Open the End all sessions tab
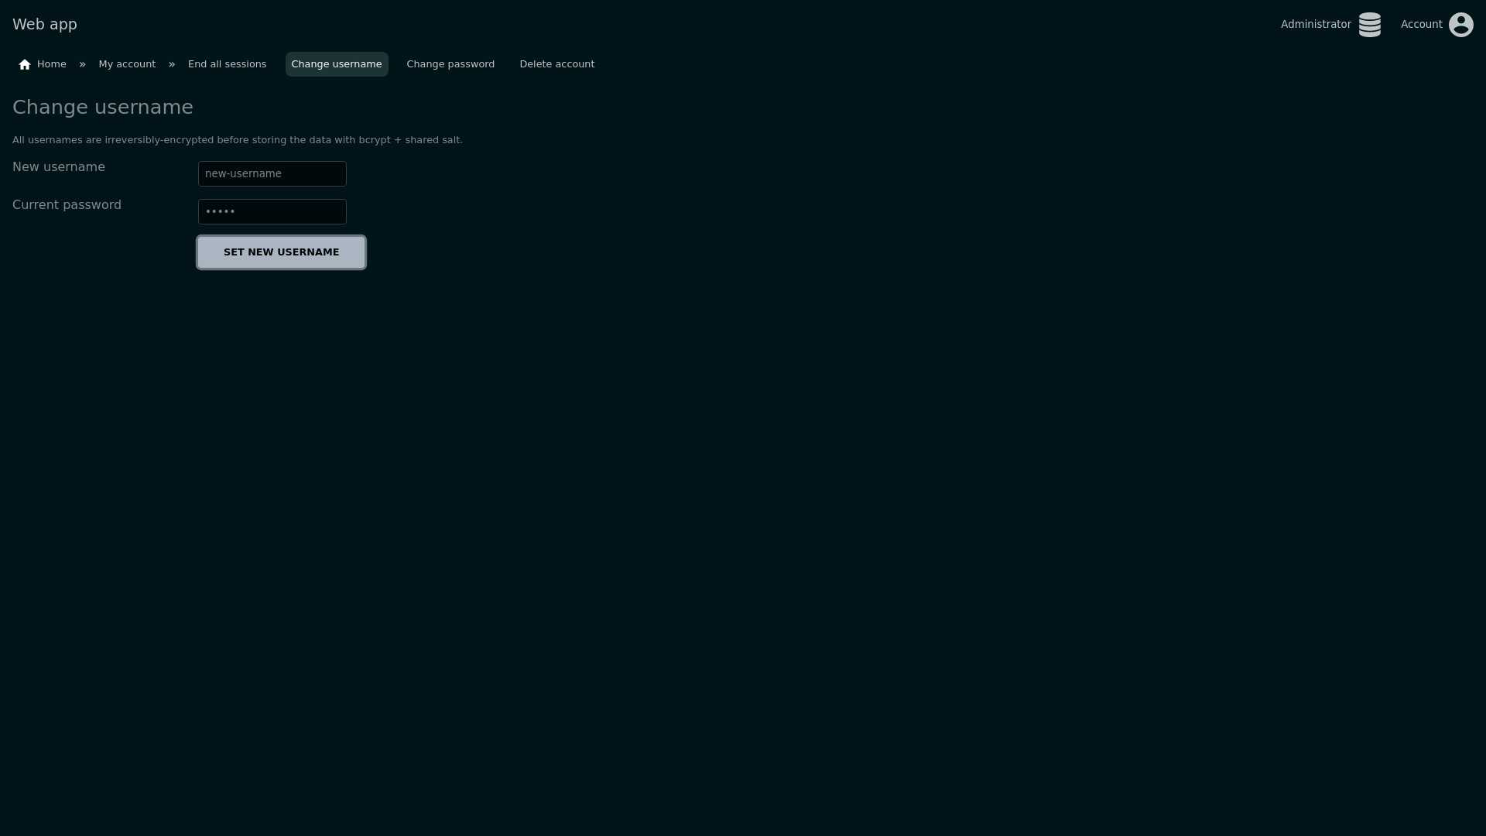Viewport: 1486px width, 836px height. [227, 64]
